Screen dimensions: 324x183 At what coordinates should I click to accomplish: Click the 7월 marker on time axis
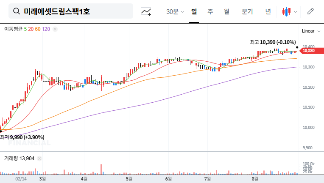pyautogui.click(x=207, y=179)
